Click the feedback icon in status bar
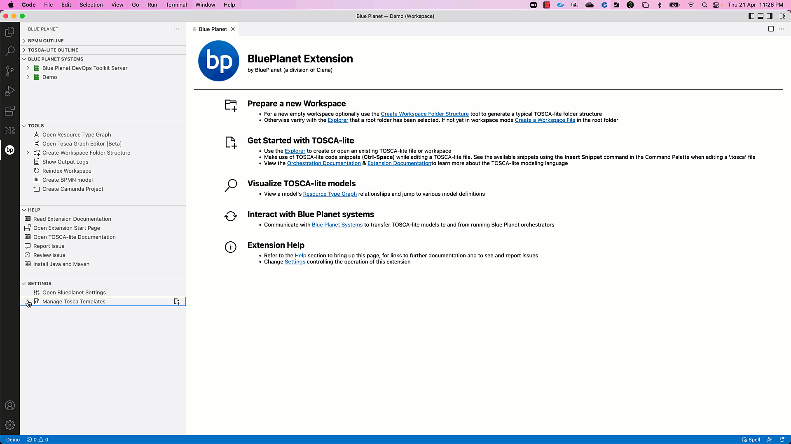 770,439
